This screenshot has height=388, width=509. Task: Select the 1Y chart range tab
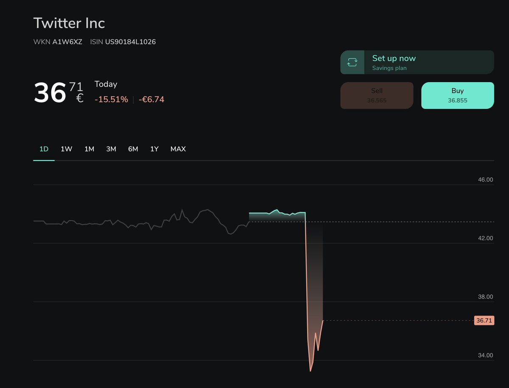154,149
